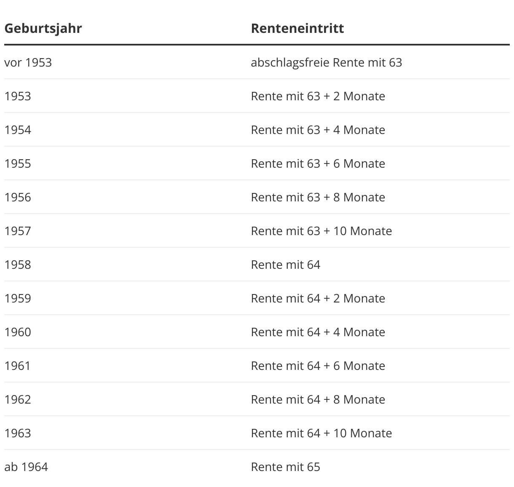Click the Renteneintritt column header
The height and width of the screenshot is (487, 514).
(x=297, y=29)
